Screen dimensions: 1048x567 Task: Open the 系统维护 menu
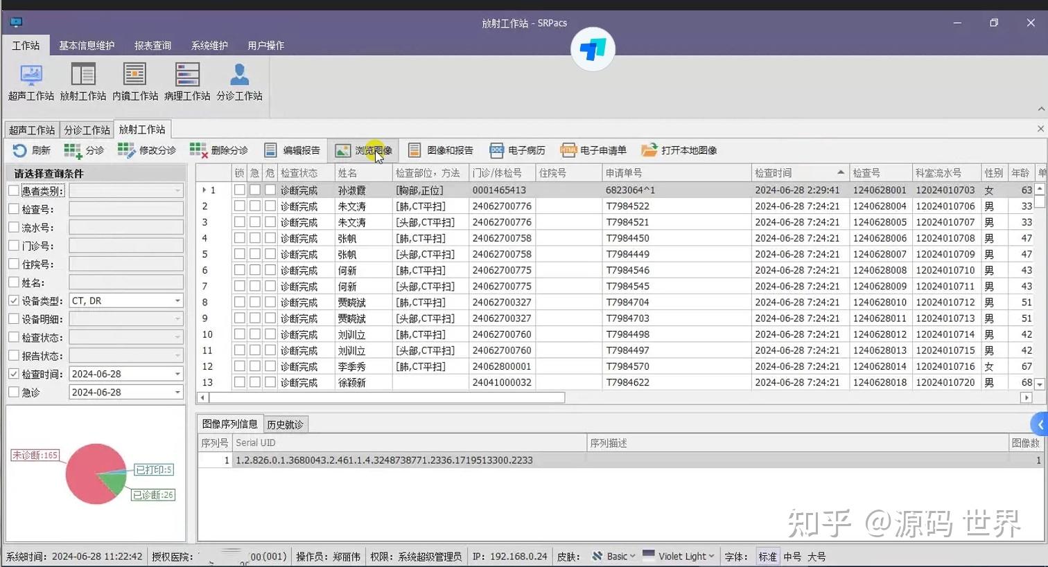pyautogui.click(x=208, y=45)
